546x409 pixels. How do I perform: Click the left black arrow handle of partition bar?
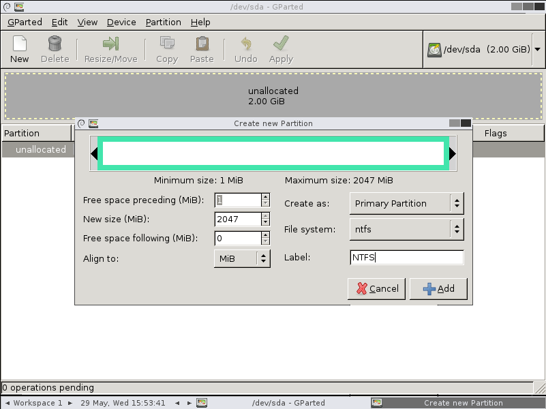click(94, 153)
